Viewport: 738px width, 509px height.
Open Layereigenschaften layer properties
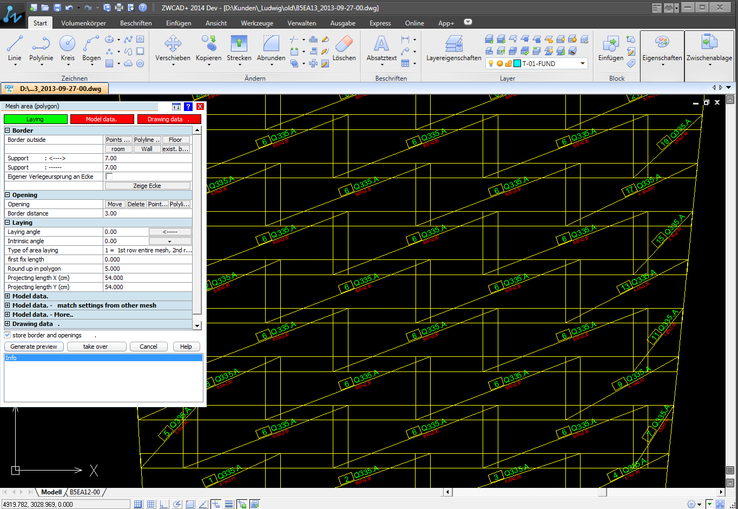tap(453, 48)
